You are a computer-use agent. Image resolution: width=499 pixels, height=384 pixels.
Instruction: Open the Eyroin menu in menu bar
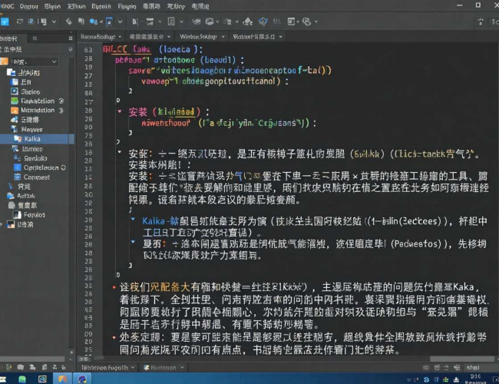(101, 6)
